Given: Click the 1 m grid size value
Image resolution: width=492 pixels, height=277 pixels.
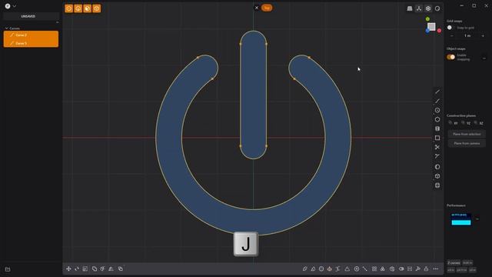Looking at the screenshot, I should (x=467, y=36).
